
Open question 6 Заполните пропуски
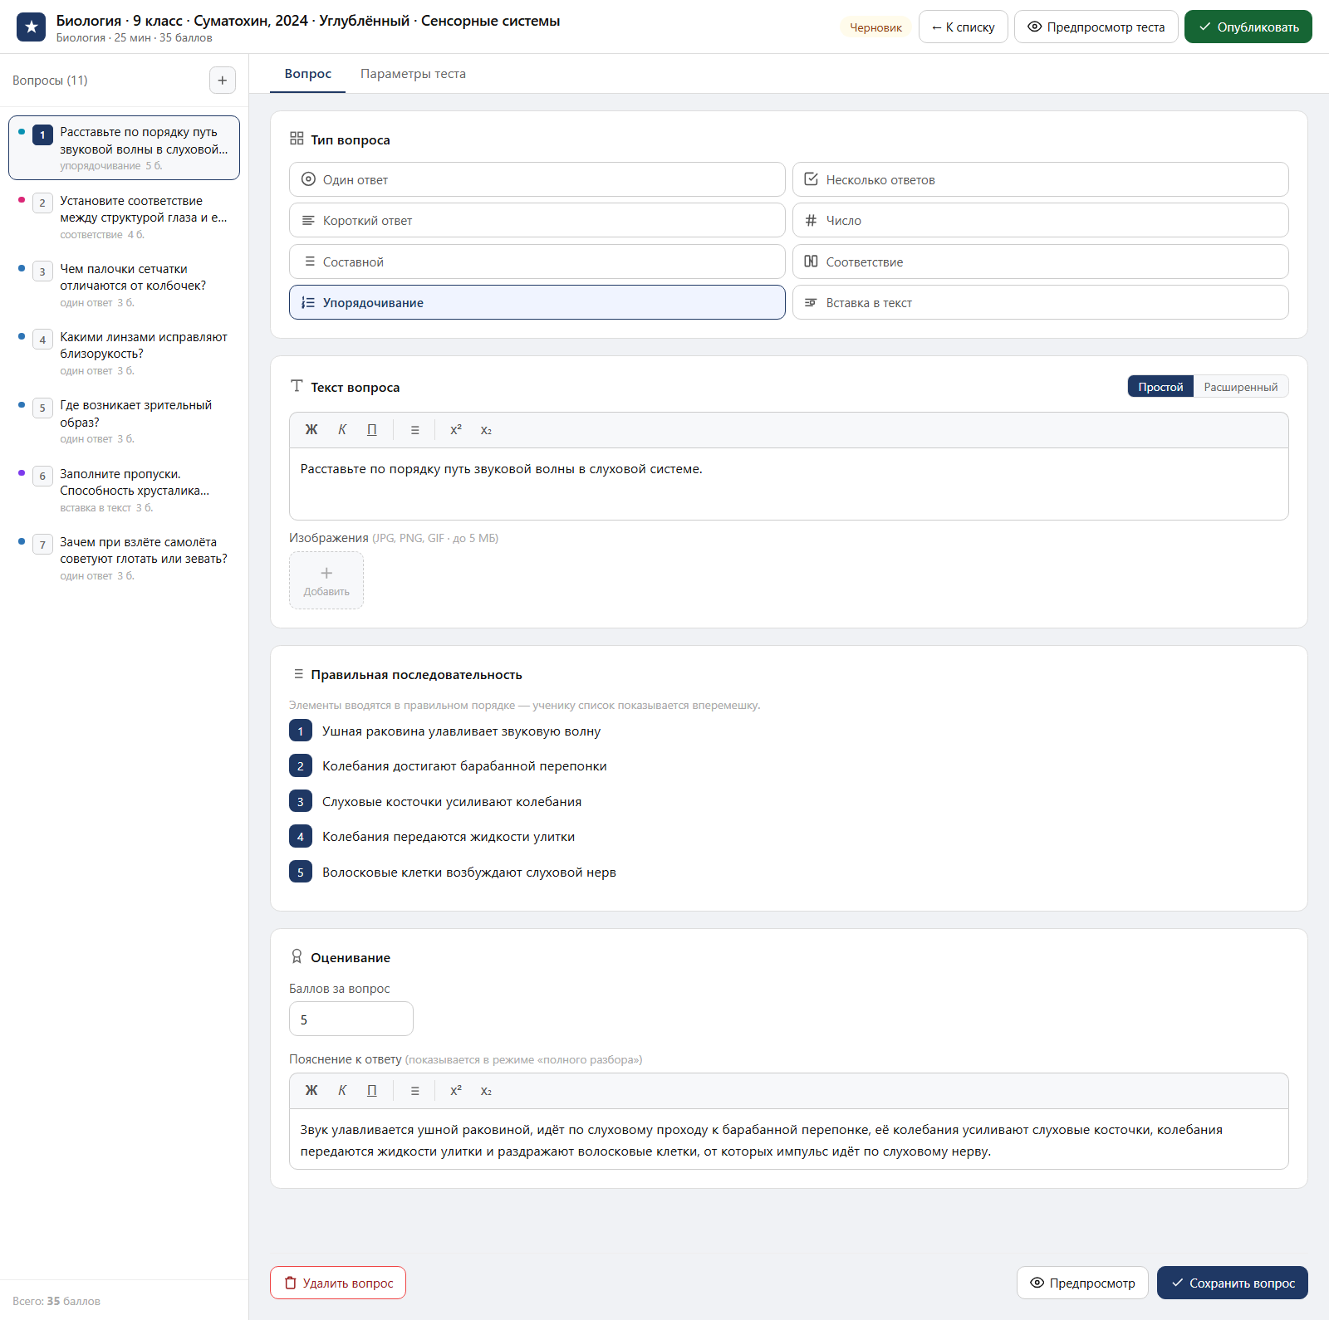(x=125, y=490)
